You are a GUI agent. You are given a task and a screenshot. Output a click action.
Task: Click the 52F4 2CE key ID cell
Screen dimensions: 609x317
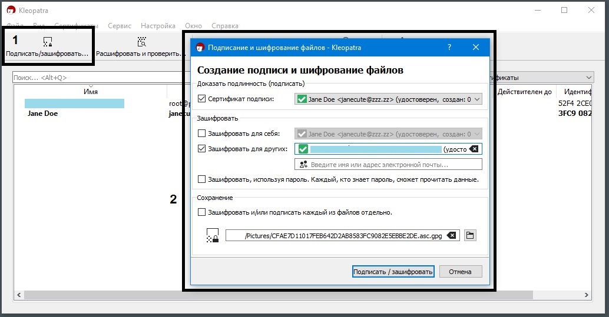tap(574, 103)
